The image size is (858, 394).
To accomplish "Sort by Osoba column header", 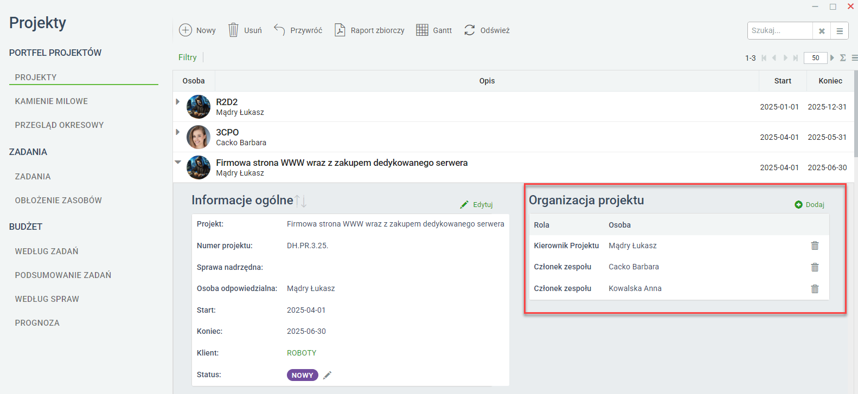I will (194, 81).
